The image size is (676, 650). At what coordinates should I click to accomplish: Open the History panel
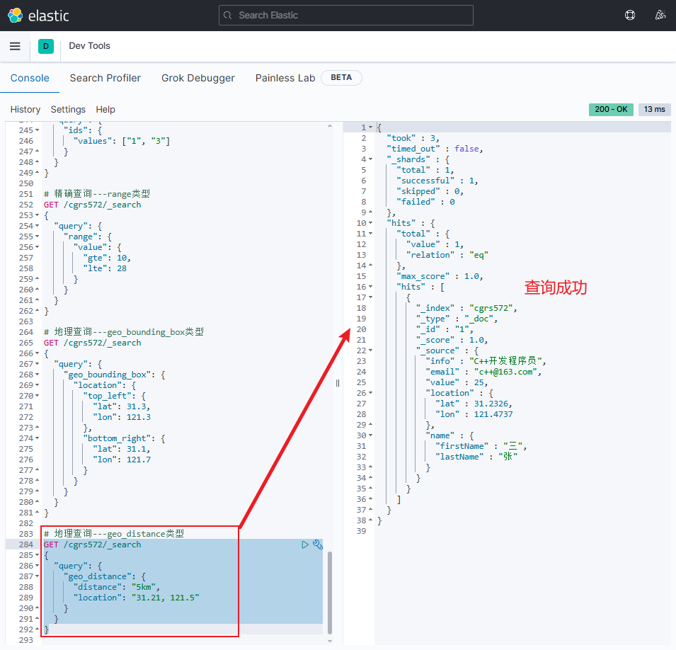(x=25, y=110)
